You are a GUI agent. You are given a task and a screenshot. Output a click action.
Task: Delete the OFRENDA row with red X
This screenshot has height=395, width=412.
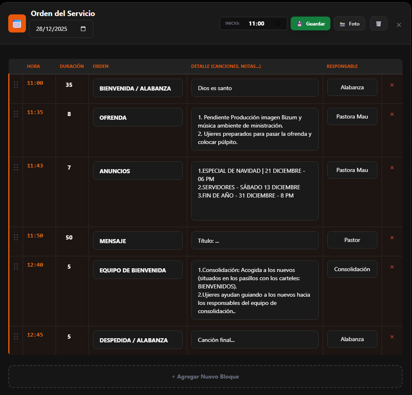click(392, 114)
